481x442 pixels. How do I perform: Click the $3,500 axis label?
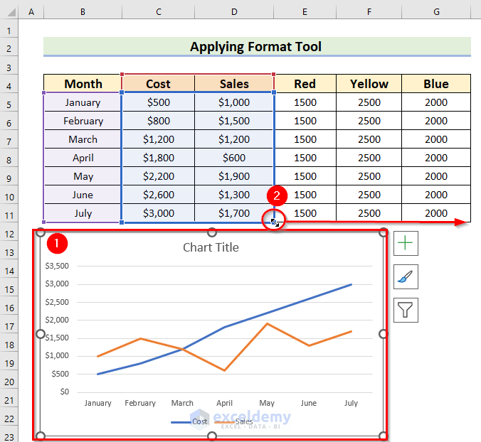pyautogui.click(x=57, y=266)
